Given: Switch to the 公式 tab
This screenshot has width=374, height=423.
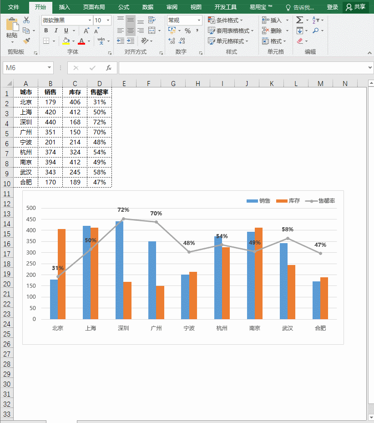Looking at the screenshot, I should click(x=123, y=7).
